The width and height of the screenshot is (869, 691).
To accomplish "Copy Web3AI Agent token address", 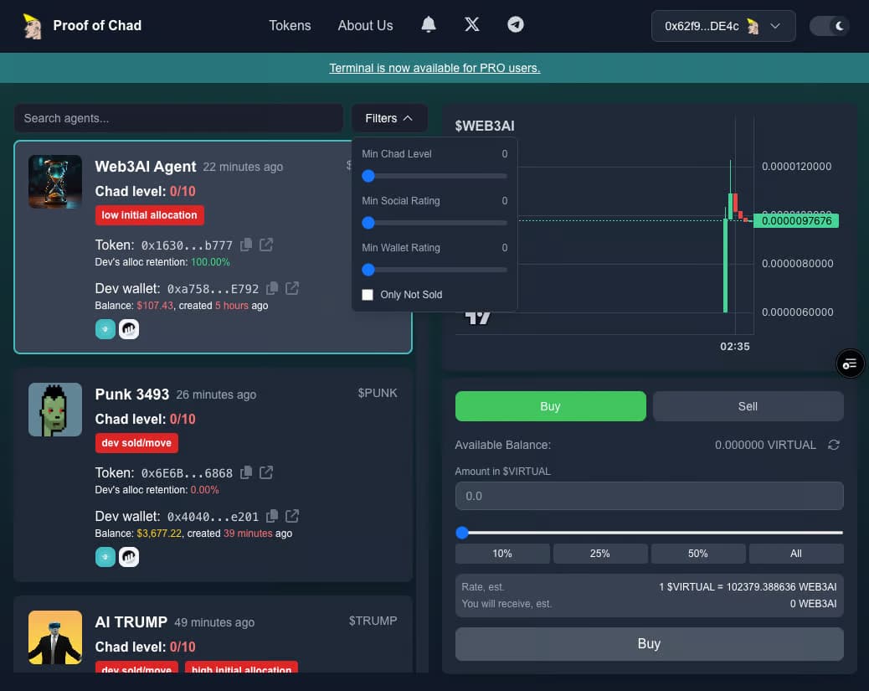I will (x=246, y=245).
